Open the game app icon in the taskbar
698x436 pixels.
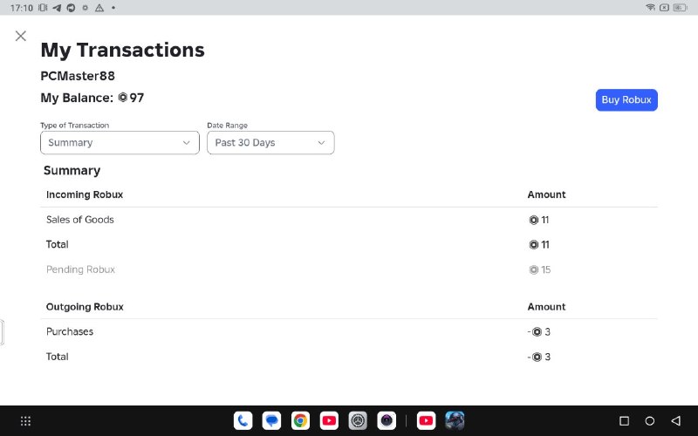455,420
